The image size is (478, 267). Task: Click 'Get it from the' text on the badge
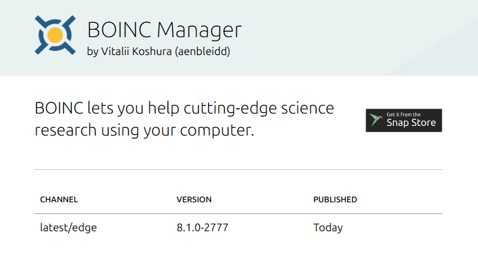coord(404,114)
